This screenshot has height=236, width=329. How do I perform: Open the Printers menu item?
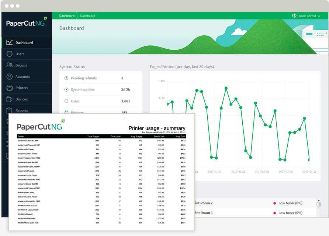click(22, 88)
